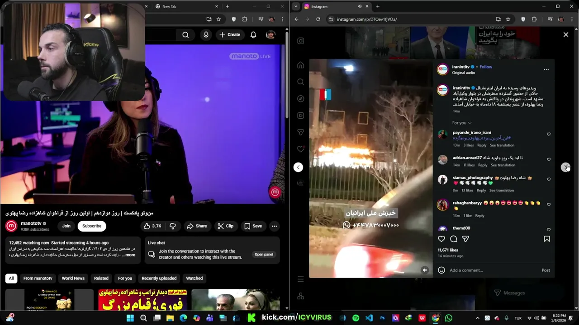The image size is (579, 325).
Task: Open YouTube search icon
Action: point(185,35)
